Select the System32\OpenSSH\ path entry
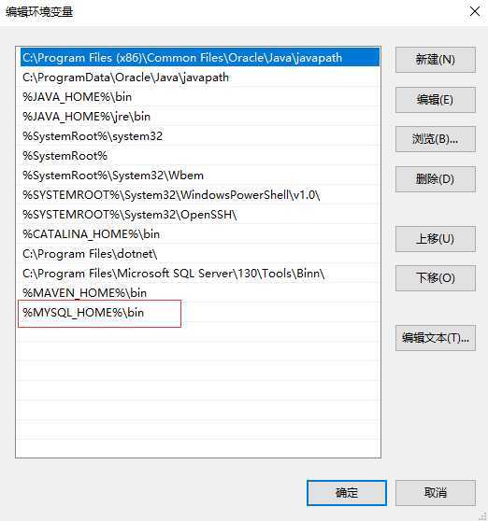This screenshot has height=521, width=488. (199, 215)
